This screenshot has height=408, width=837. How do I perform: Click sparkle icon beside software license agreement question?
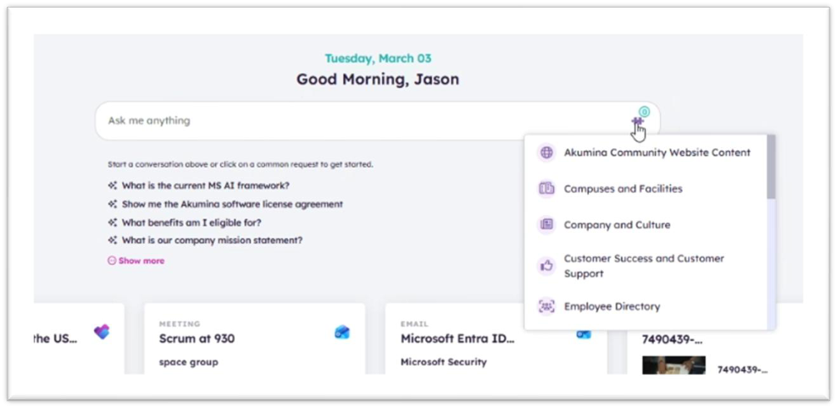(112, 204)
